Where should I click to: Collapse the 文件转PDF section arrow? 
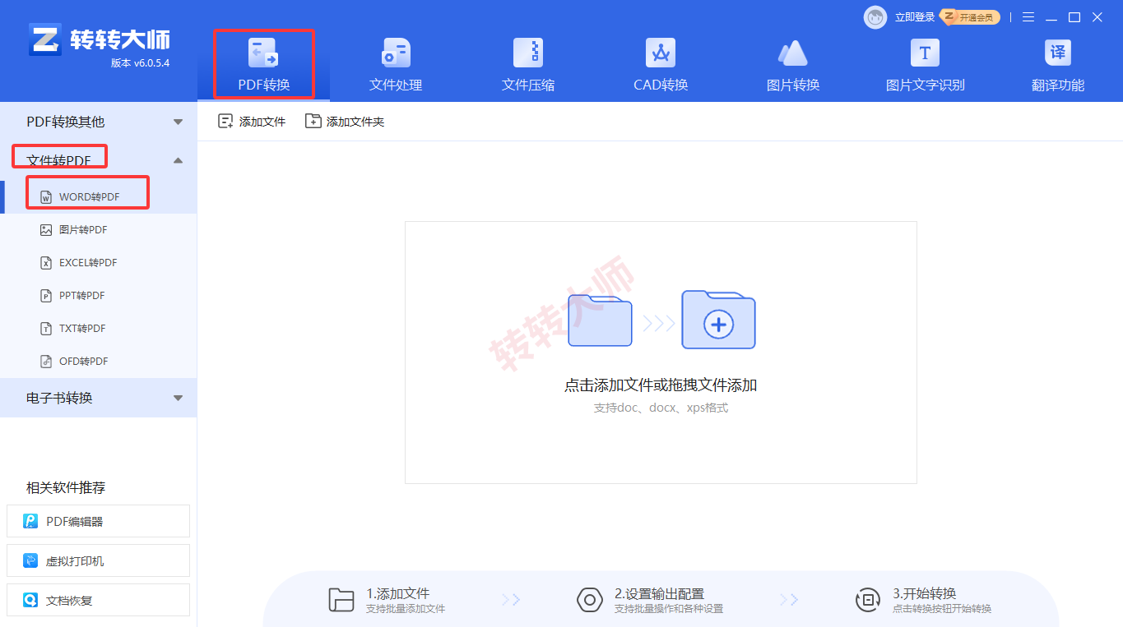[x=178, y=160]
